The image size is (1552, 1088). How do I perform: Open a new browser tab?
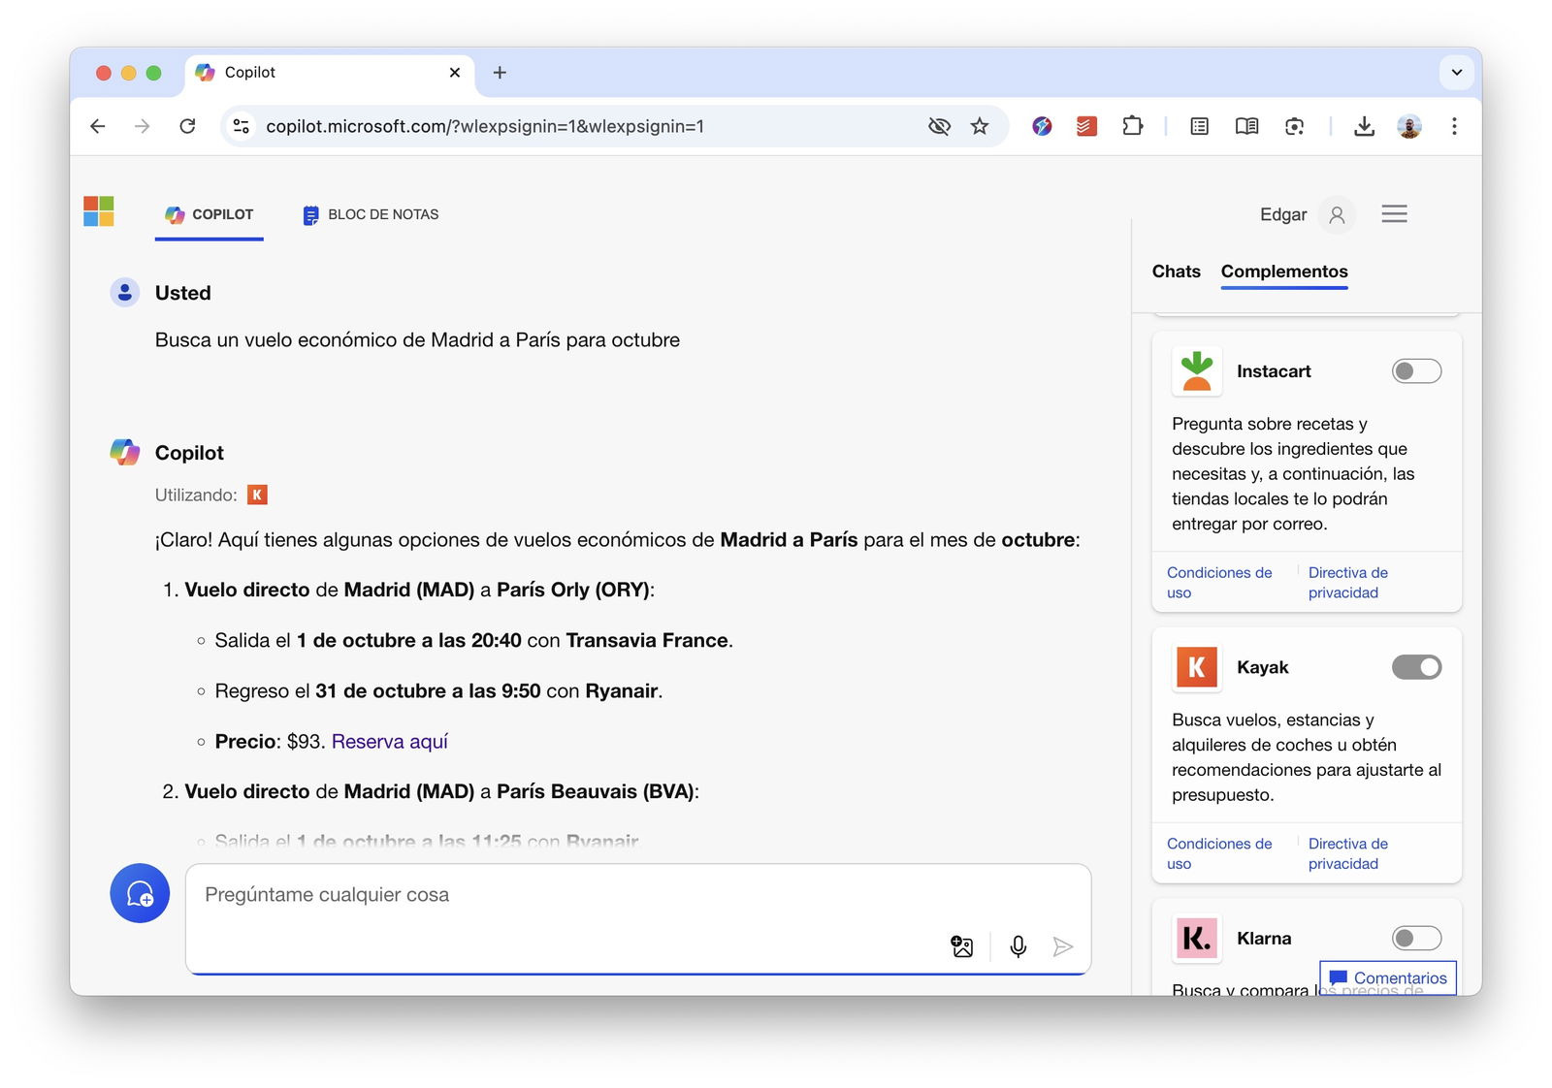coord(500,73)
